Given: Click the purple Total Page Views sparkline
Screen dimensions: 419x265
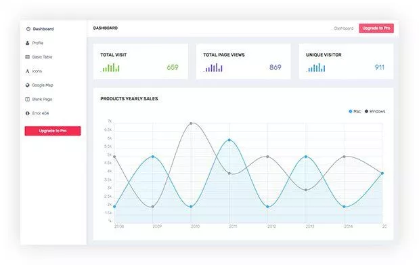Looking at the screenshot, I should [213, 68].
